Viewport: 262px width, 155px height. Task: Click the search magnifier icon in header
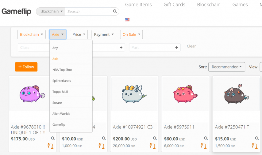coord(115,11)
